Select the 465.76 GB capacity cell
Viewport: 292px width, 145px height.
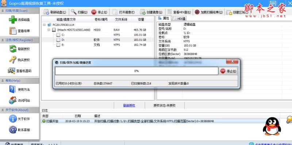pyautogui.click(x=140, y=30)
